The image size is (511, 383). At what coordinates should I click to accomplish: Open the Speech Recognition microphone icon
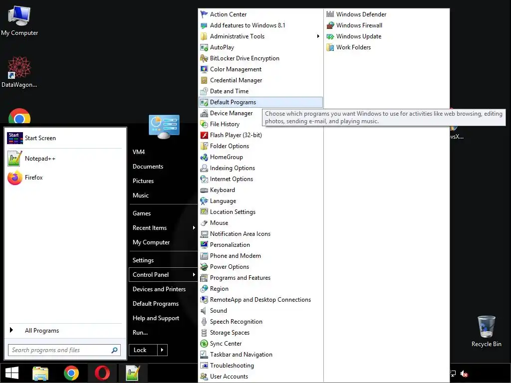point(204,322)
